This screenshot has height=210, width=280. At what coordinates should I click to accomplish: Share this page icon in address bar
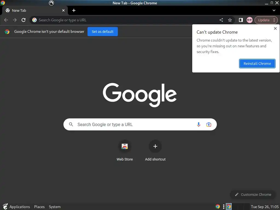click(221, 20)
